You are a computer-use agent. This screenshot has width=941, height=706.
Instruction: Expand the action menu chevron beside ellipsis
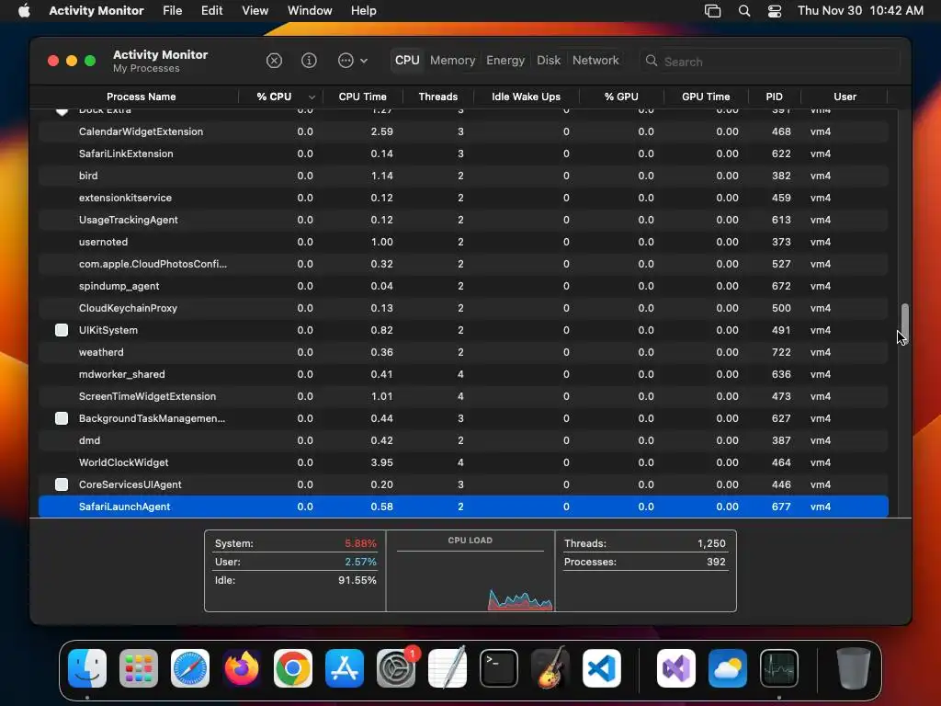tap(364, 61)
